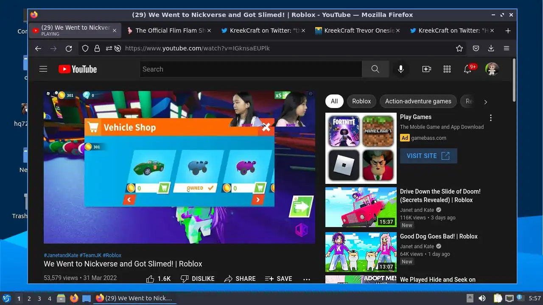Viewport: 543px width, 305px height.
Task: Show more category chips with the right arrow
Action: click(485, 102)
